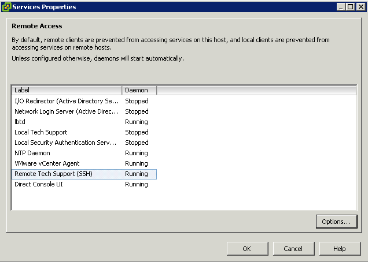
Task: Select the Direct Console UI service
Action: coord(84,184)
